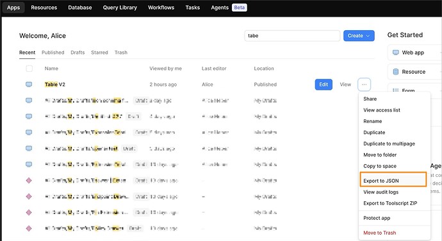Open the Trash tab
Image resolution: width=442 pixels, height=241 pixels.
(121, 53)
